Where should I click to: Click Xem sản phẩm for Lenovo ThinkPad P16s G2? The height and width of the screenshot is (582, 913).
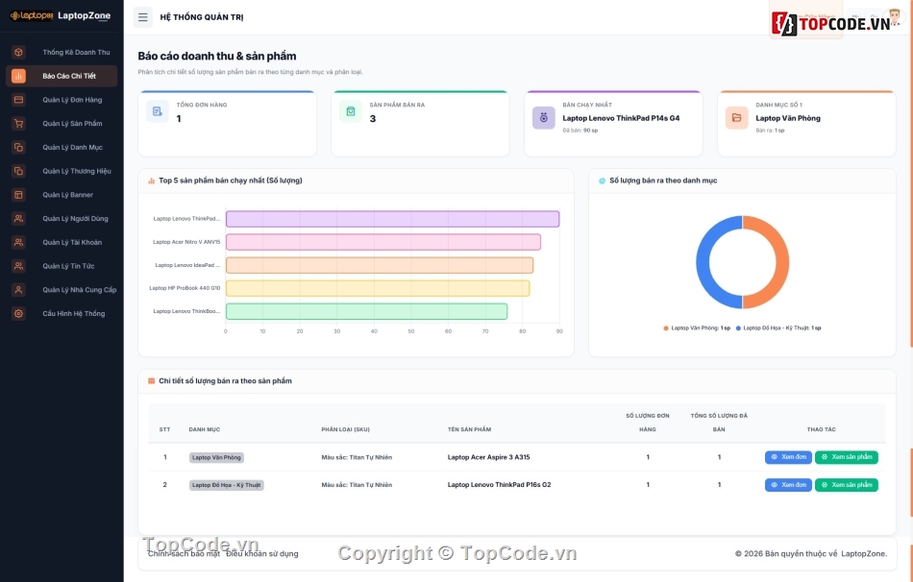[x=846, y=485]
